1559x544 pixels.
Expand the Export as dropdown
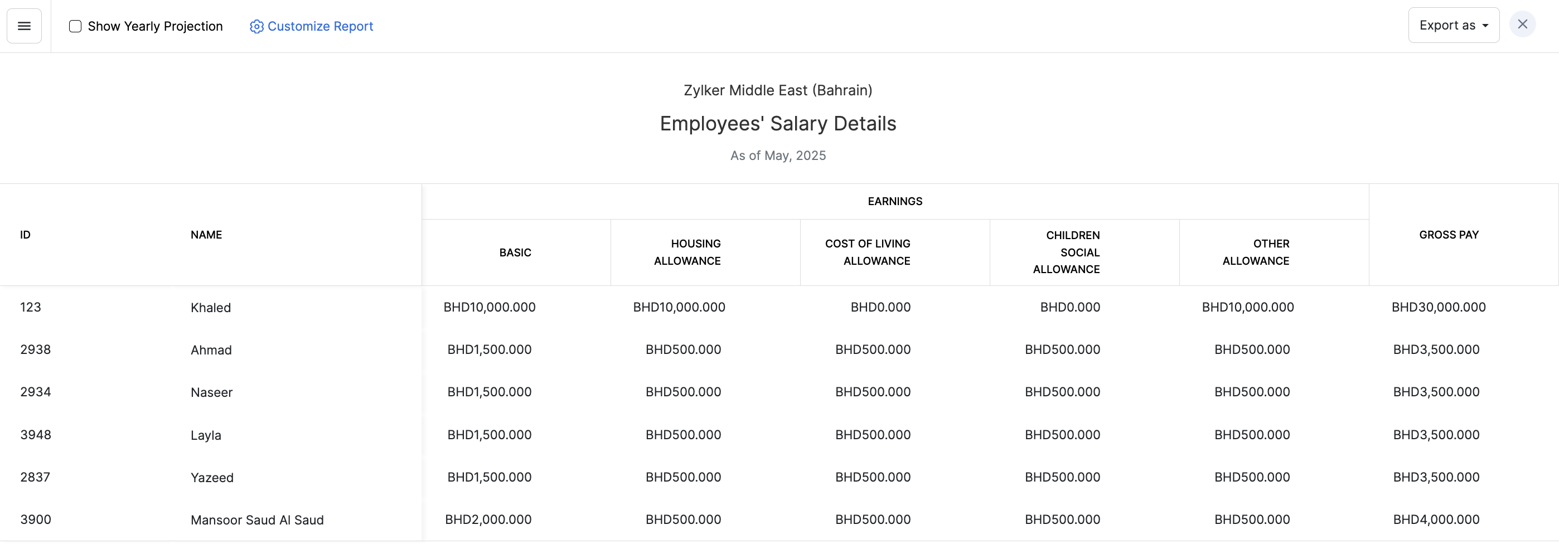[x=1453, y=26]
